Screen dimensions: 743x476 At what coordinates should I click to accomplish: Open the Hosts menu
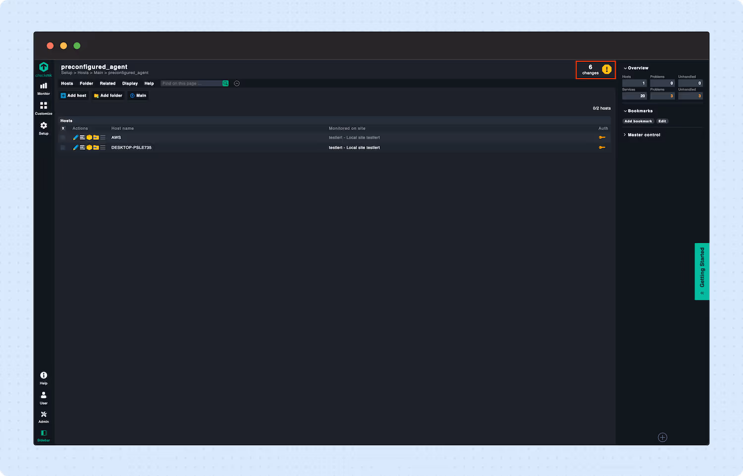[x=67, y=83]
